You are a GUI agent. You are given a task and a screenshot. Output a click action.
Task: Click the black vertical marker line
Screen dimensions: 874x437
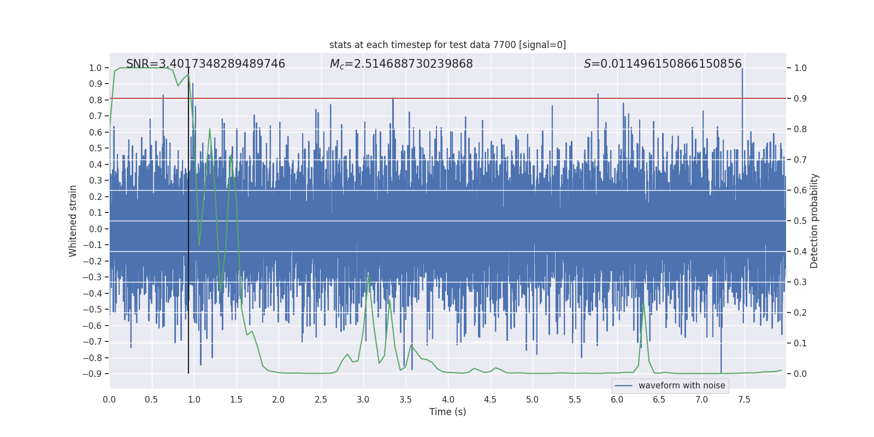click(x=188, y=328)
